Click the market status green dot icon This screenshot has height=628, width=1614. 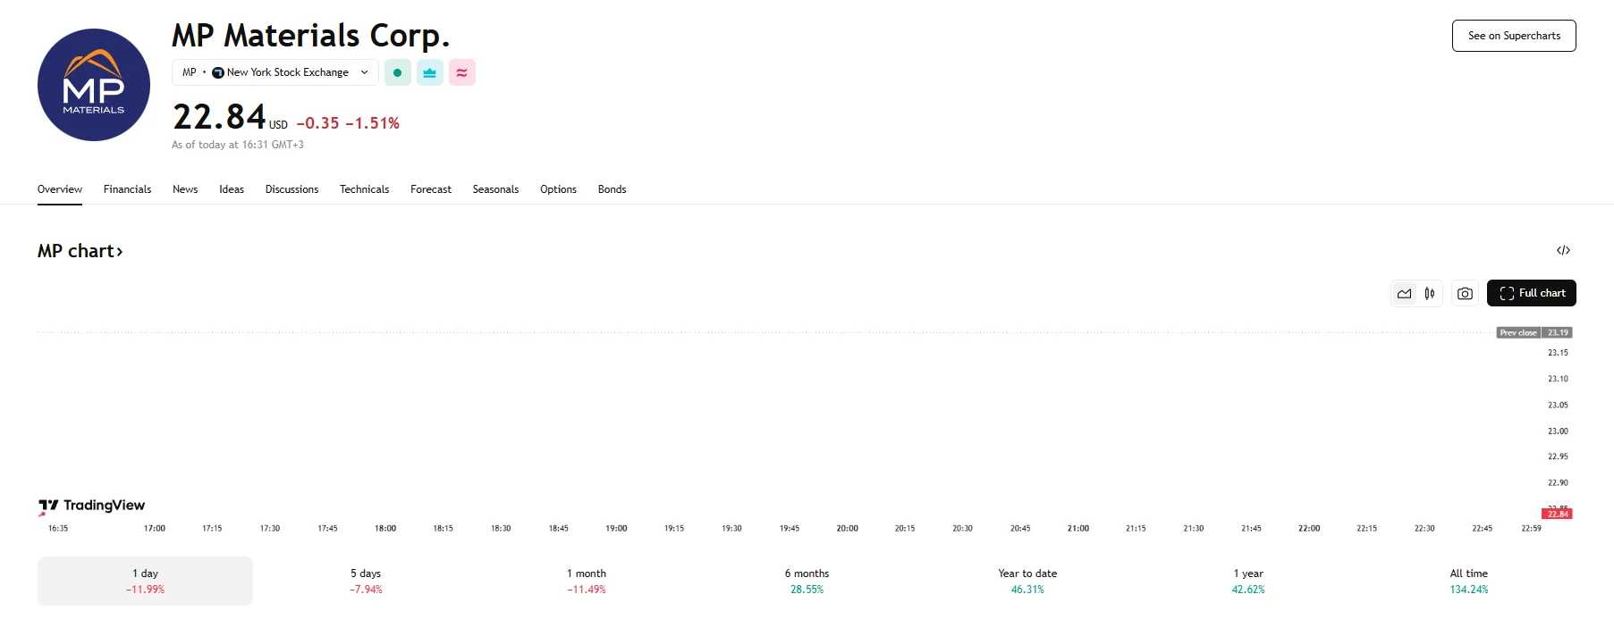point(397,72)
